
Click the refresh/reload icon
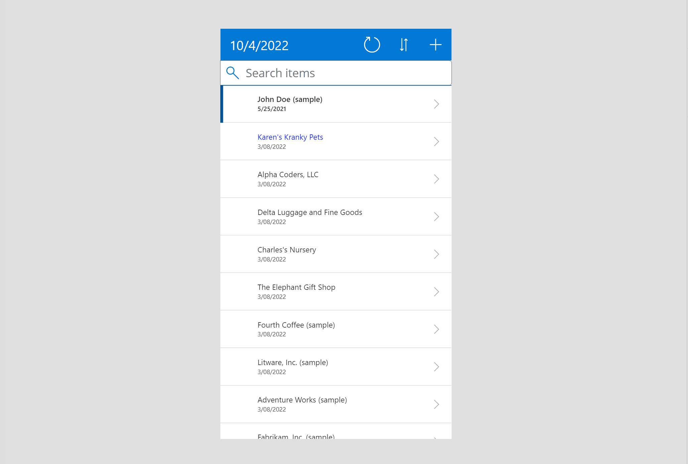pos(372,44)
